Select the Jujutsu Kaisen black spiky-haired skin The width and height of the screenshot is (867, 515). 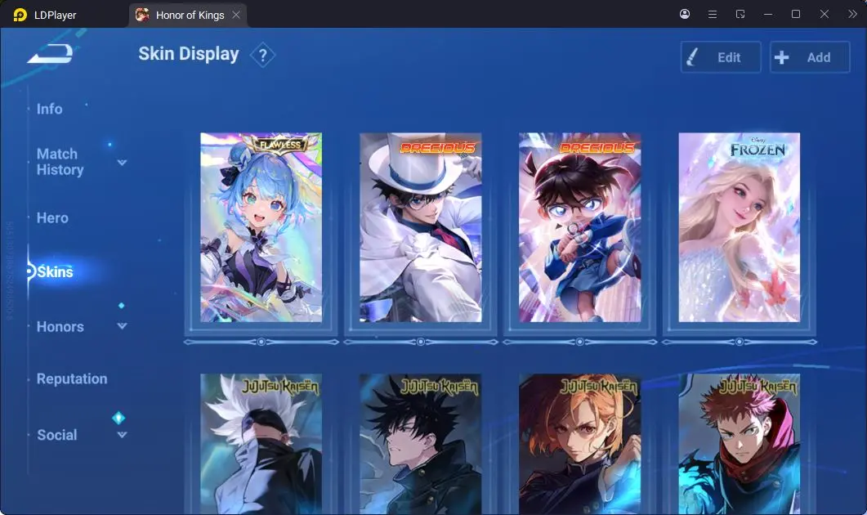(420, 444)
